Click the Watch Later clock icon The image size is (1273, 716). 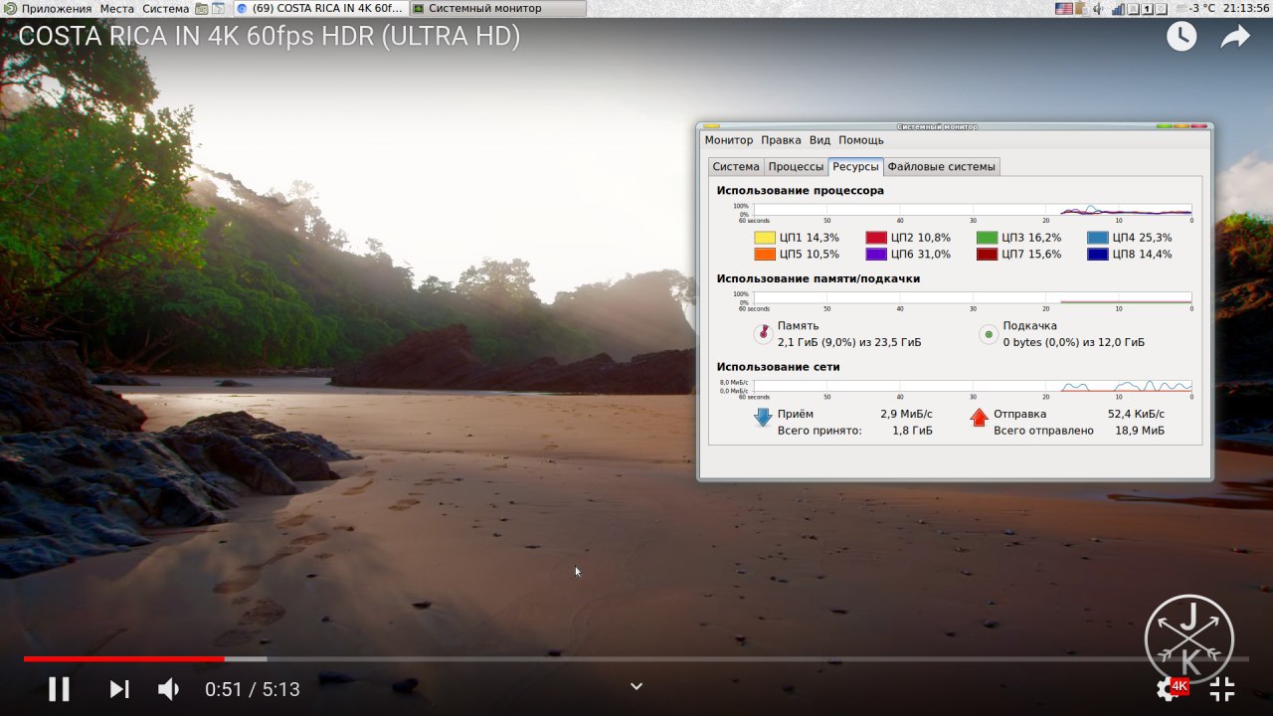pyautogui.click(x=1182, y=37)
